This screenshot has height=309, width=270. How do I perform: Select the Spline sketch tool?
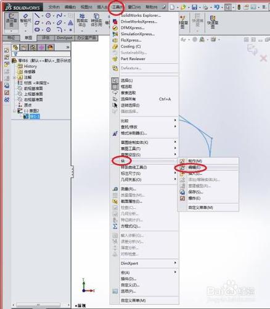[x=59, y=15]
